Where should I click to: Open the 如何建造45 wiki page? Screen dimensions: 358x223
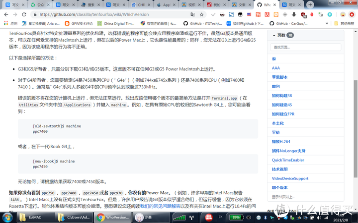(x=282, y=105)
